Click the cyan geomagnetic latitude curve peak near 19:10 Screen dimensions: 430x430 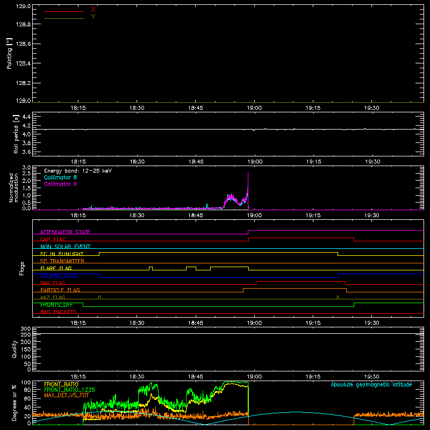(296, 412)
